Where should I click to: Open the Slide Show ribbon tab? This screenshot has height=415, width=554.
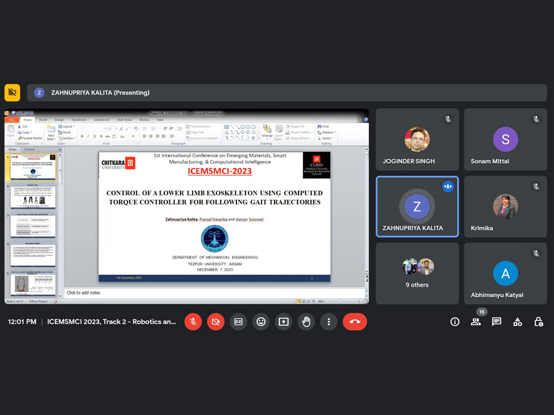[124, 120]
